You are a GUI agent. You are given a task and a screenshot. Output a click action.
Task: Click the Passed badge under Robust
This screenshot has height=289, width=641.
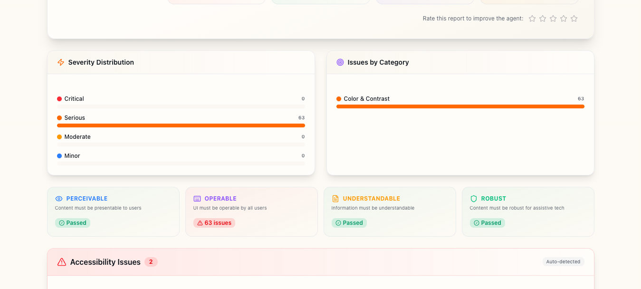[488, 223]
